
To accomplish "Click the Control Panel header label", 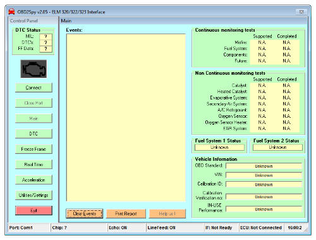I will pos(24,21).
